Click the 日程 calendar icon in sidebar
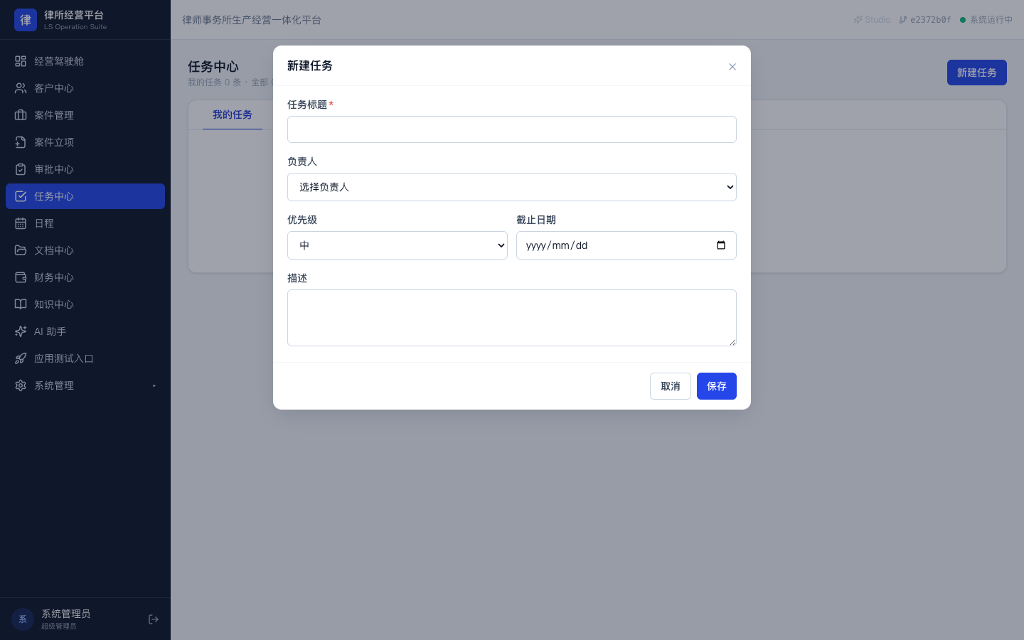Image resolution: width=1024 pixels, height=640 pixels. pos(21,223)
